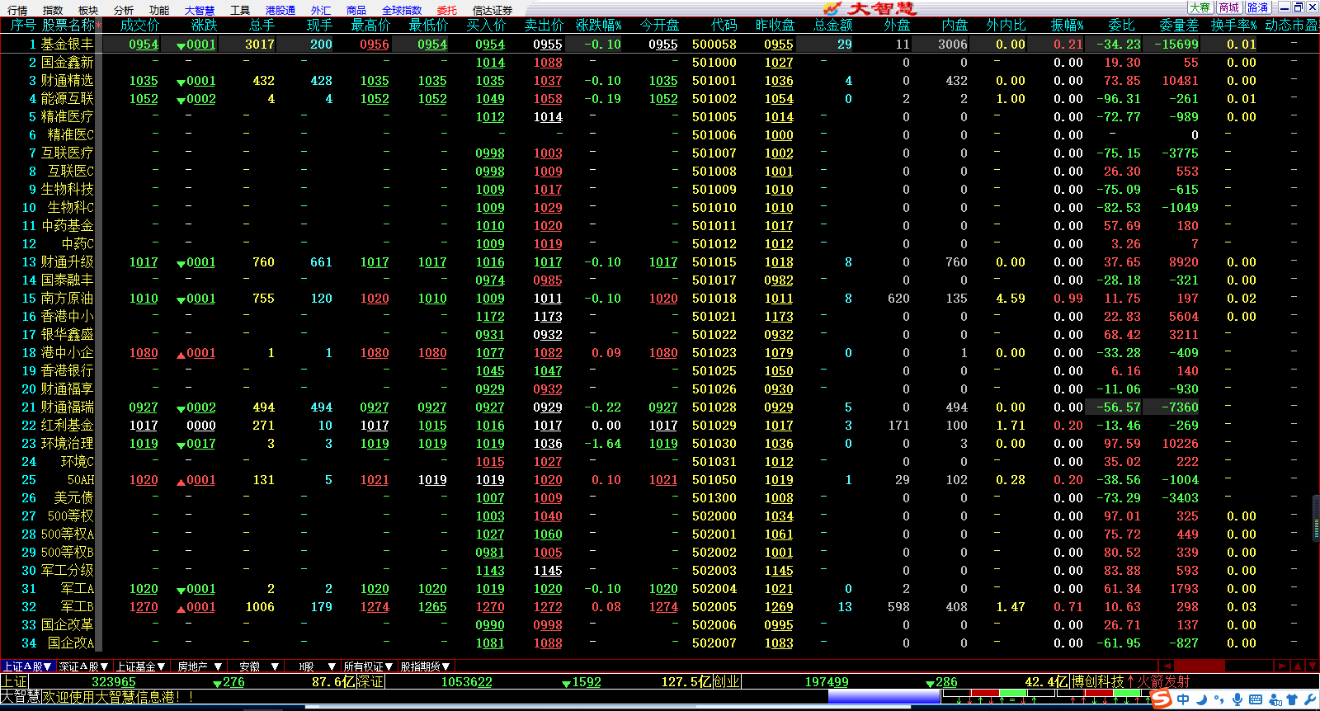Image resolution: width=1320 pixels, height=711 pixels.
Task: Select the 南方原油 stock row
Action: tap(68, 299)
